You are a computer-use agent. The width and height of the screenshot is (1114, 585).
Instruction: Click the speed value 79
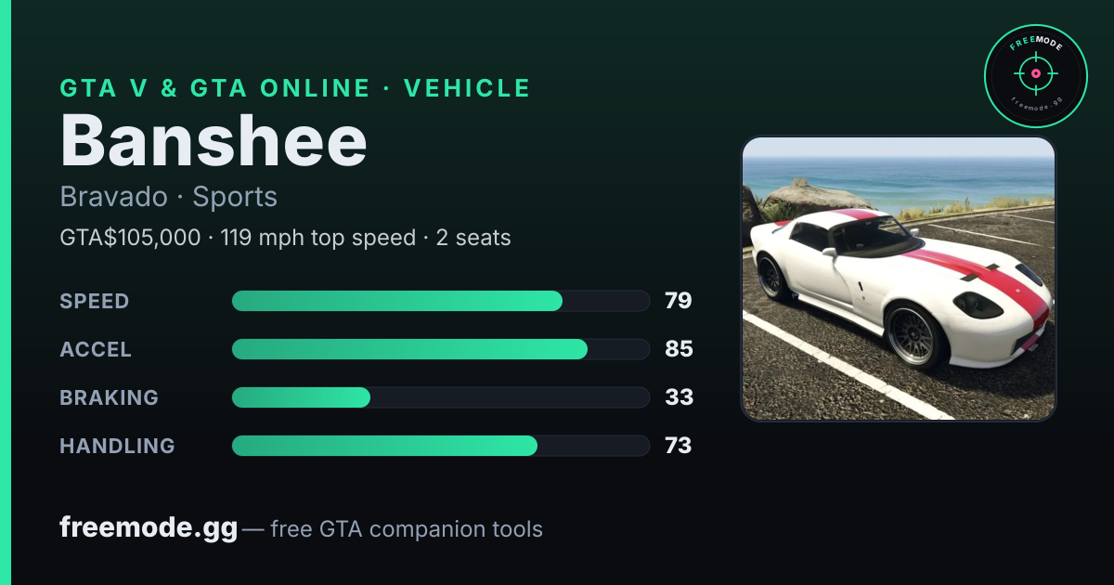tap(679, 301)
